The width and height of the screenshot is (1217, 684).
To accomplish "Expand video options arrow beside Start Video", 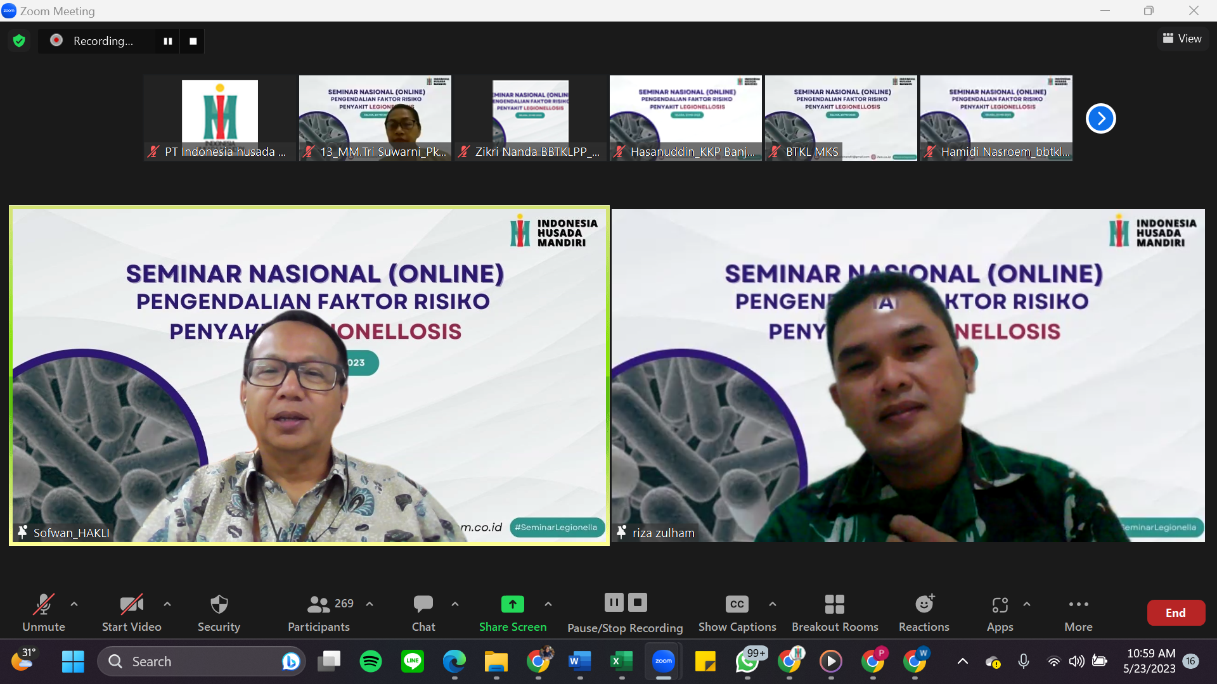I will (x=167, y=604).
